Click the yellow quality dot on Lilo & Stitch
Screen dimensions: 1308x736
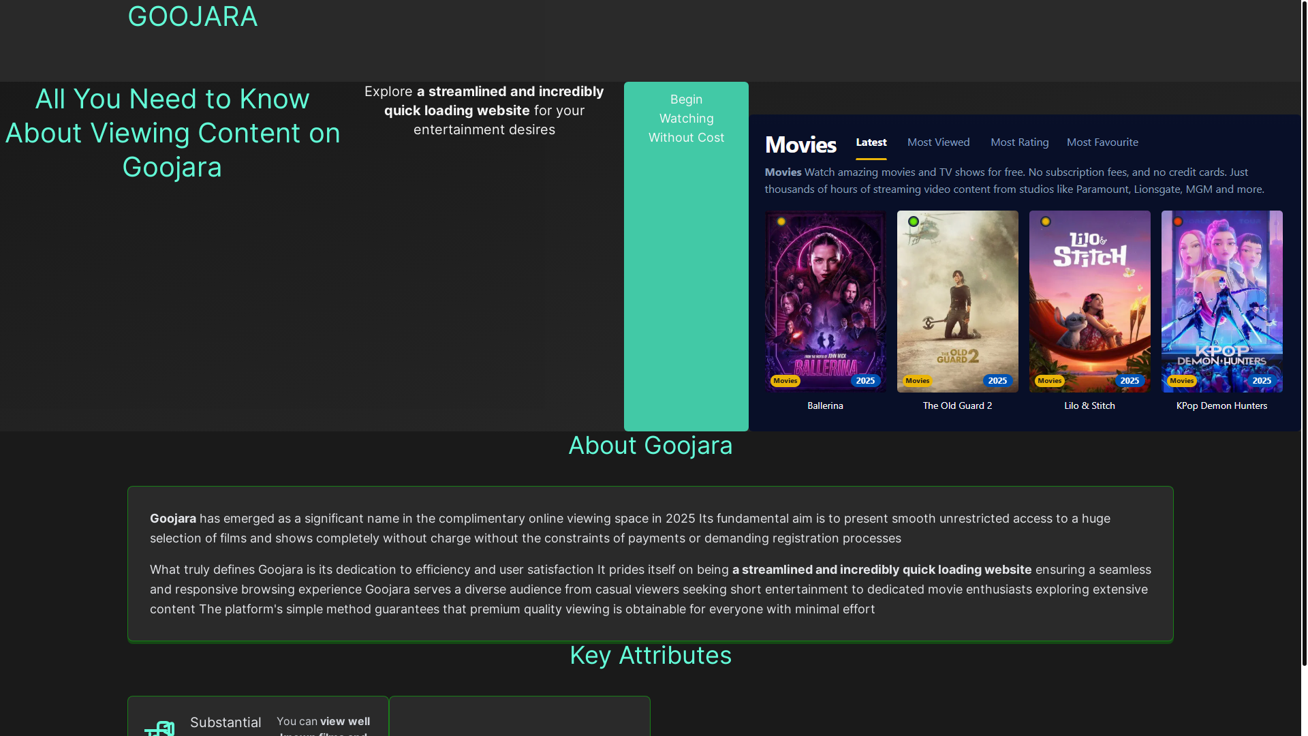(x=1046, y=221)
